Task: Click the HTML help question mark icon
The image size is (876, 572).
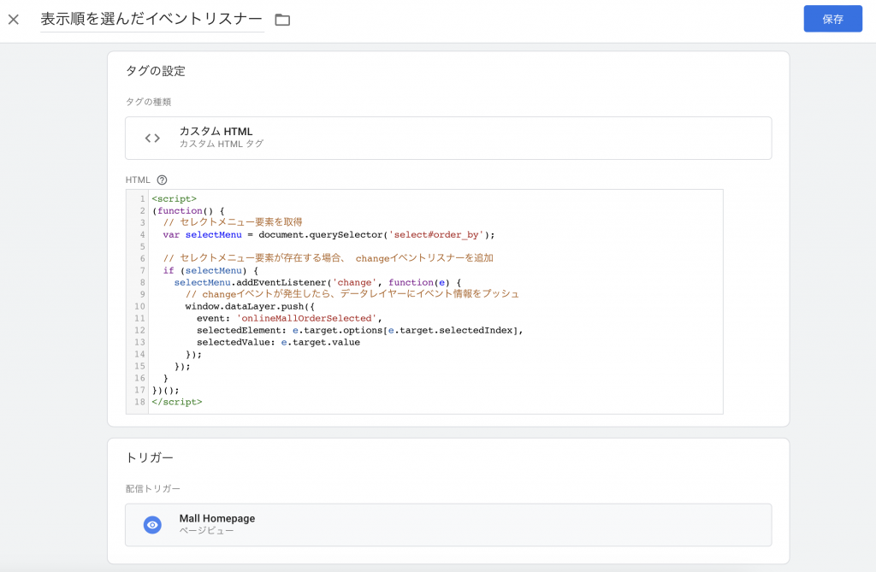Action: click(x=162, y=180)
